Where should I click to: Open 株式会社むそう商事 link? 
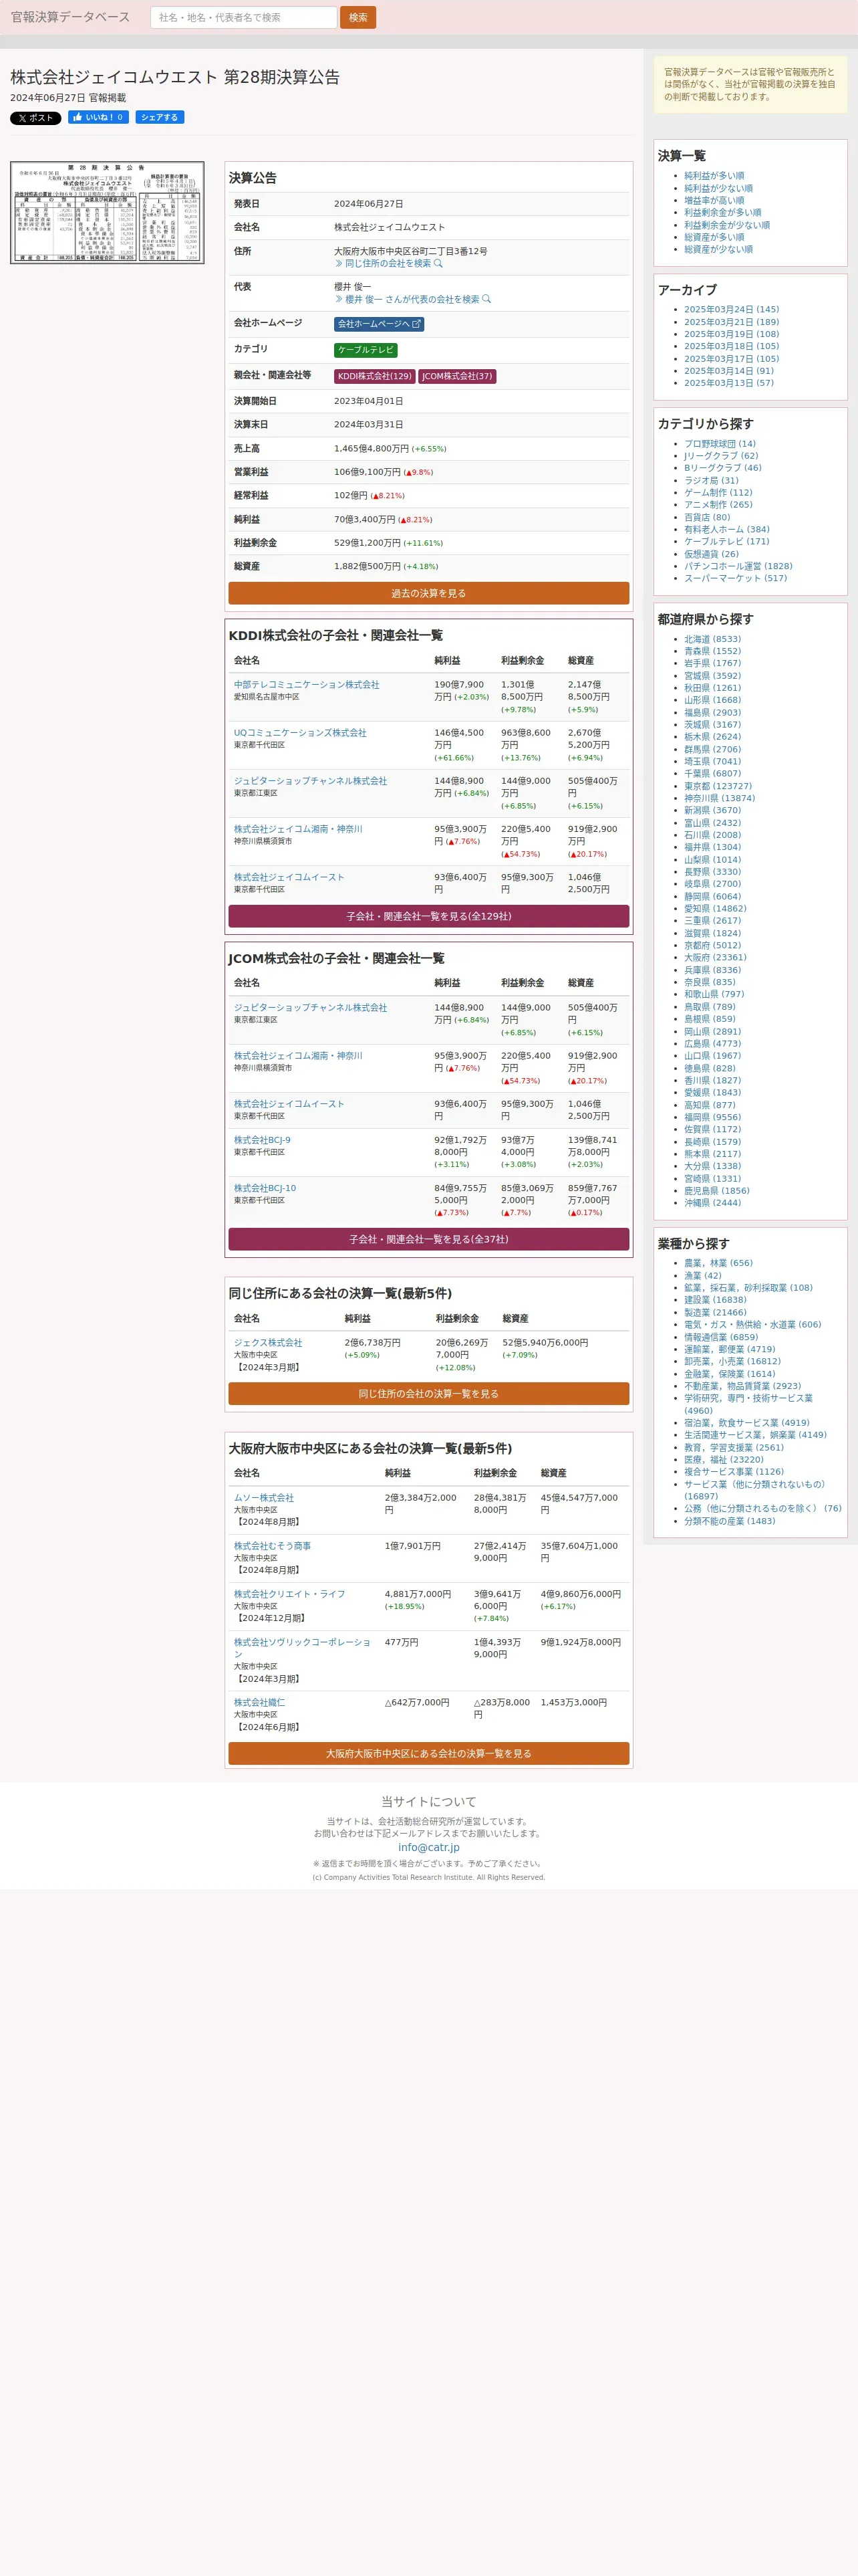(x=273, y=1546)
